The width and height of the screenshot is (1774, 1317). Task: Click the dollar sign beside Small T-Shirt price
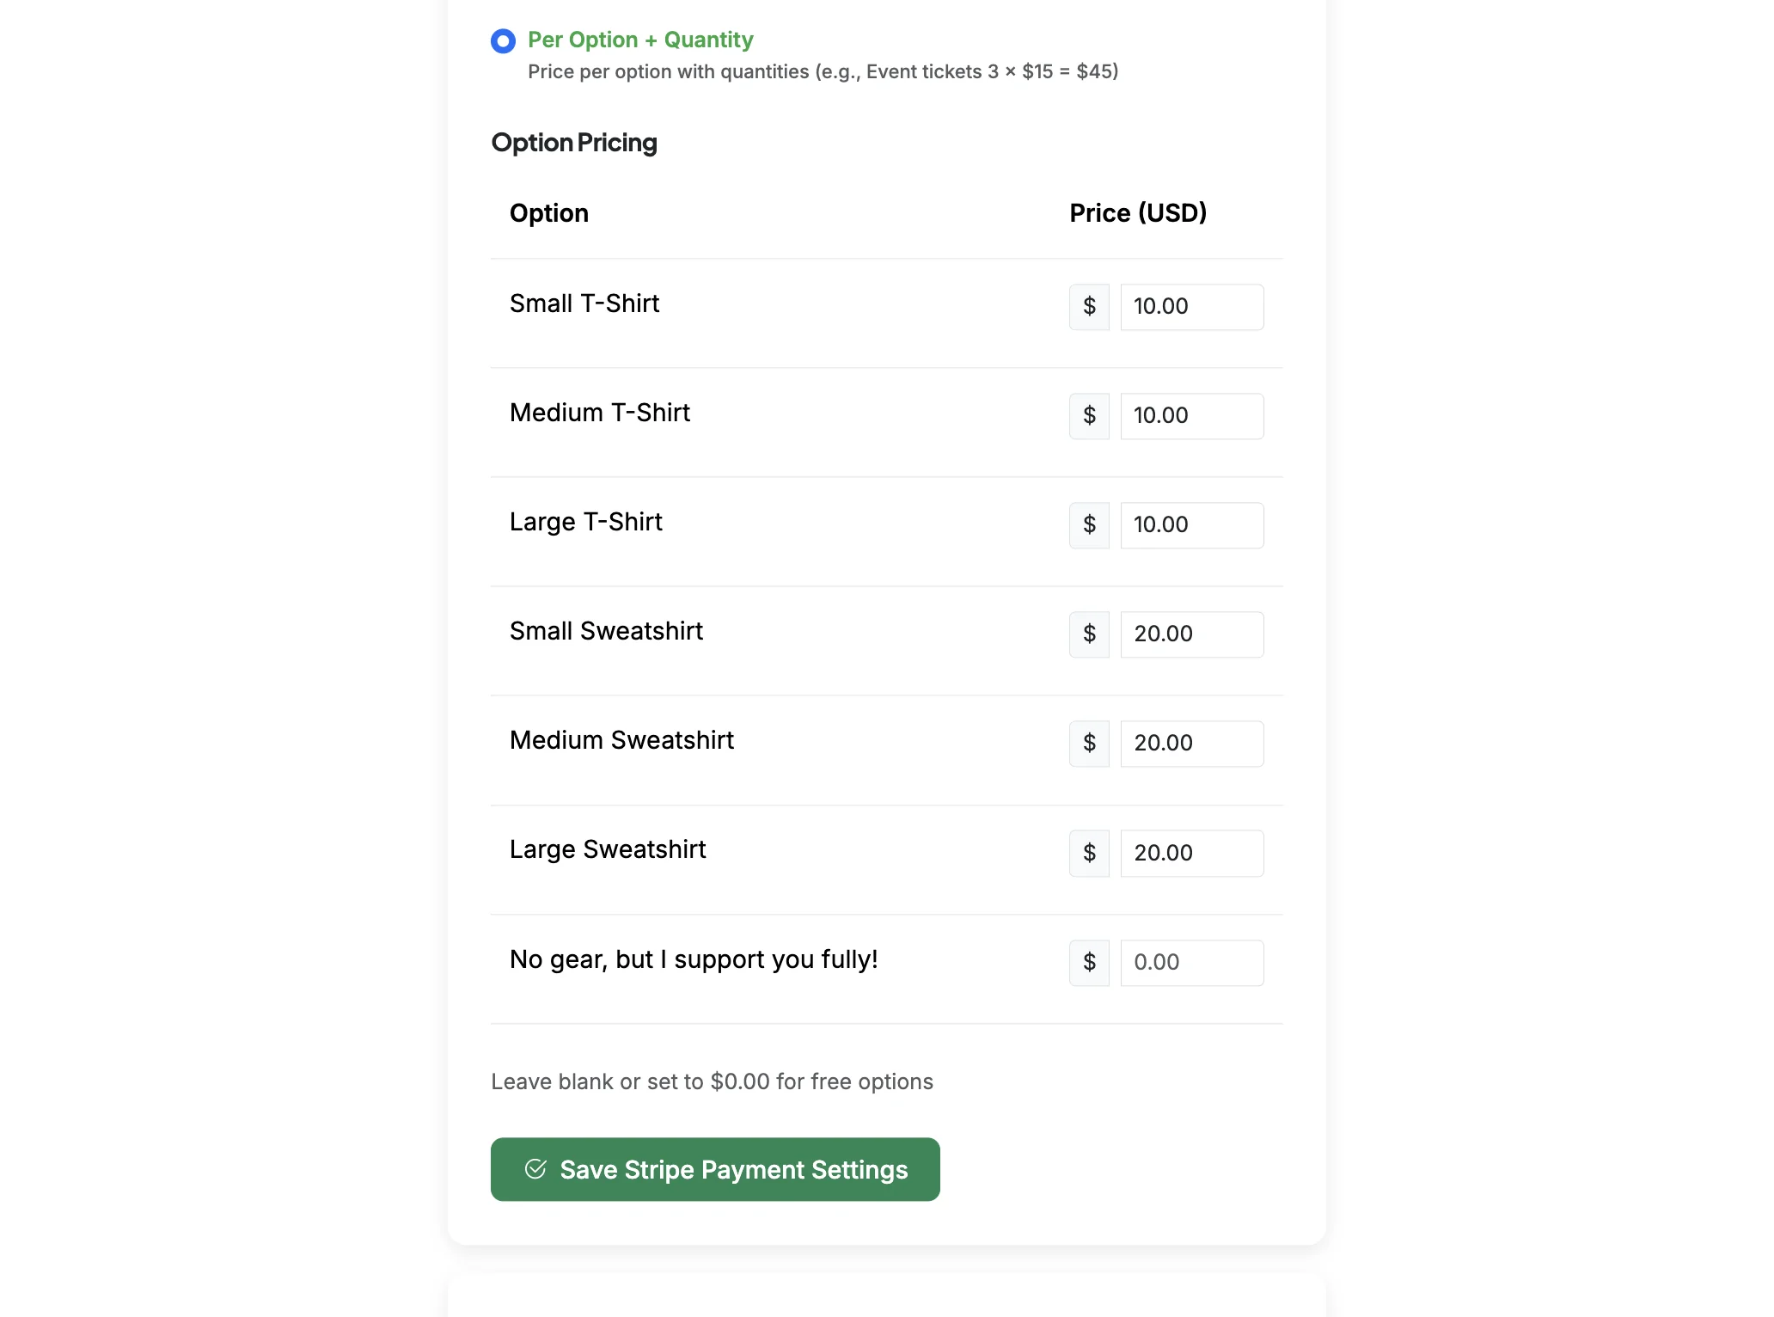[1089, 307]
